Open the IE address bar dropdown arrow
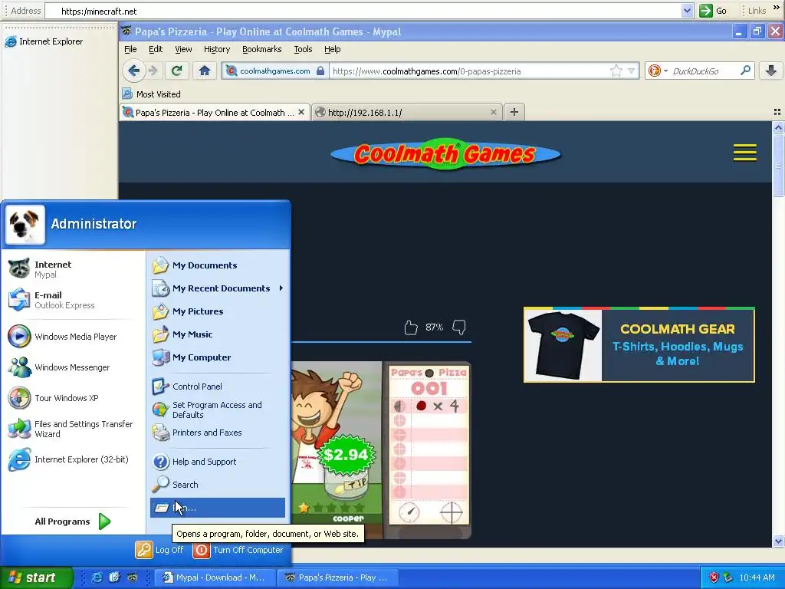 point(687,11)
